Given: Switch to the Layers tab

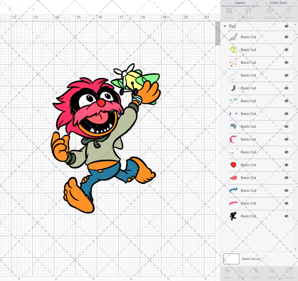Looking at the screenshot, I should [240, 3].
